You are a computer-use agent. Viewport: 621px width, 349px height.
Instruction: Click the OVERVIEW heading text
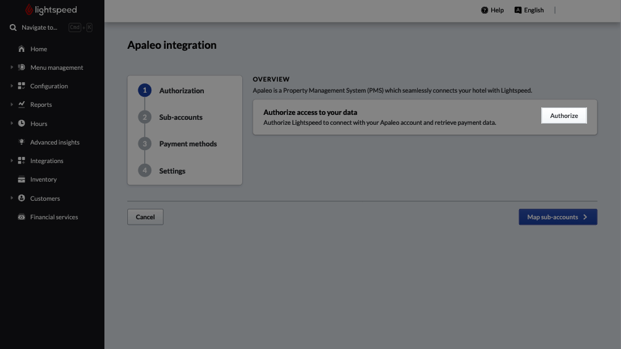click(271, 79)
